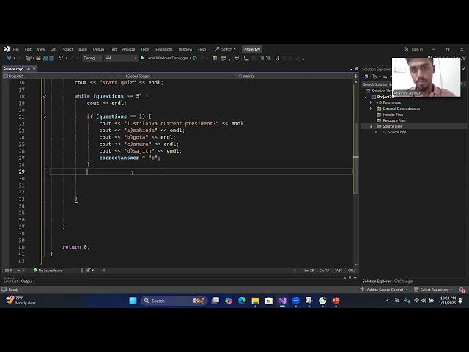Expand the Source.cpp tree node
Screen dimensions: 469x352
(x=376, y=132)
